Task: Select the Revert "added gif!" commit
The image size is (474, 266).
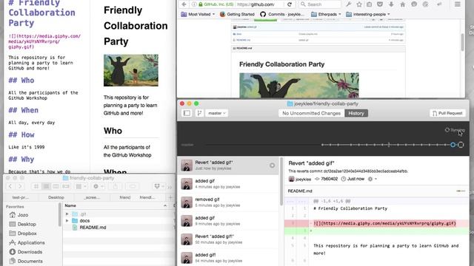Action: pyautogui.click(x=229, y=239)
